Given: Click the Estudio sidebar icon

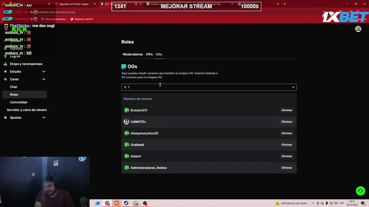Looking at the screenshot, I should click(5, 72).
